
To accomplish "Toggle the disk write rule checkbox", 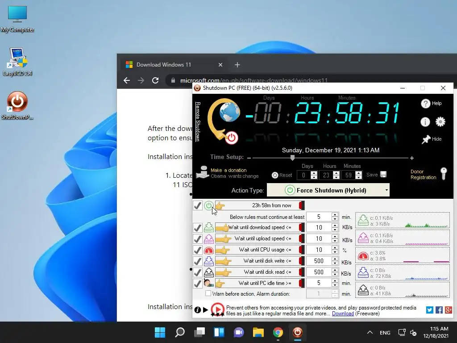I will coord(198,261).
